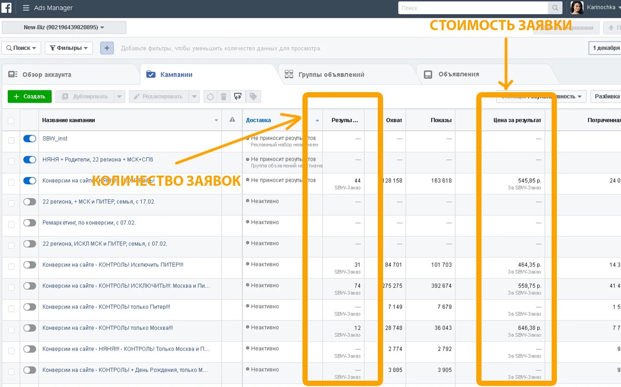Image resolution: width=621 pixels, height=387 pixels.
Task: Click the search magnifier button in top bar
Action: click(x=555, y=8)
